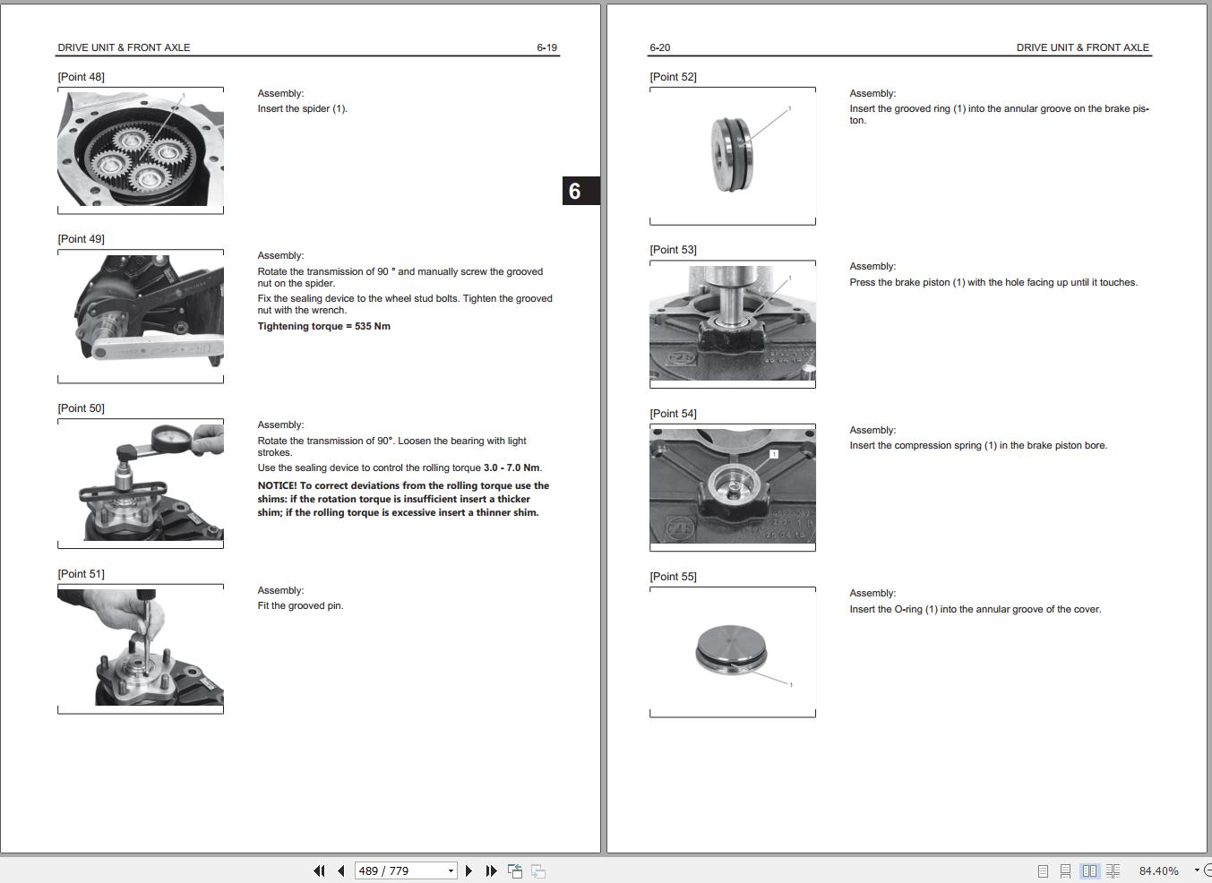
Task: Click the 'NOTICE!' rolling torque paragraph
Action: (403, 500)
